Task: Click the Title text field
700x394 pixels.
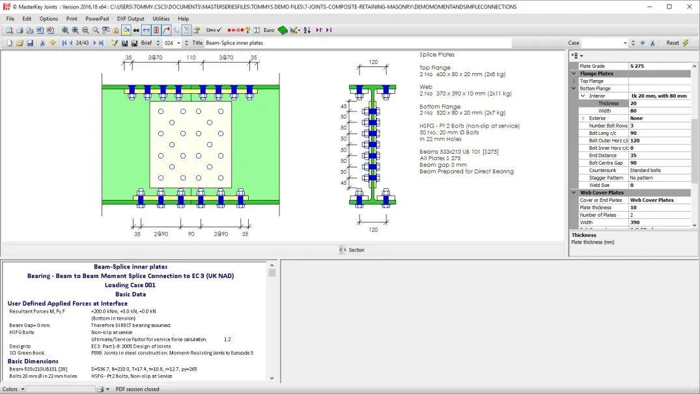Action: click(x=357, y=43)
